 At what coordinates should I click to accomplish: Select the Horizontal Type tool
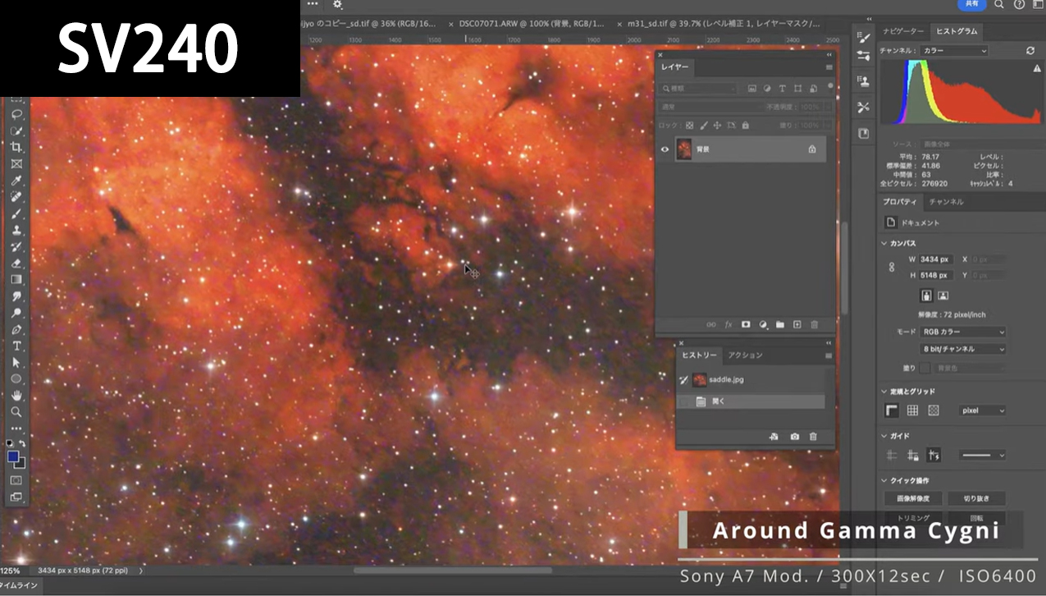(16, 346)
